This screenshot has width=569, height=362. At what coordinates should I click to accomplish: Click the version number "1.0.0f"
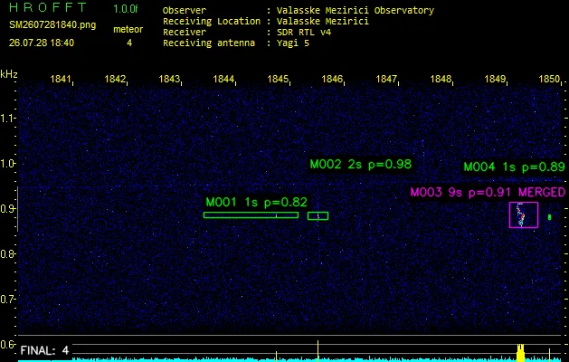pos(126,9)
